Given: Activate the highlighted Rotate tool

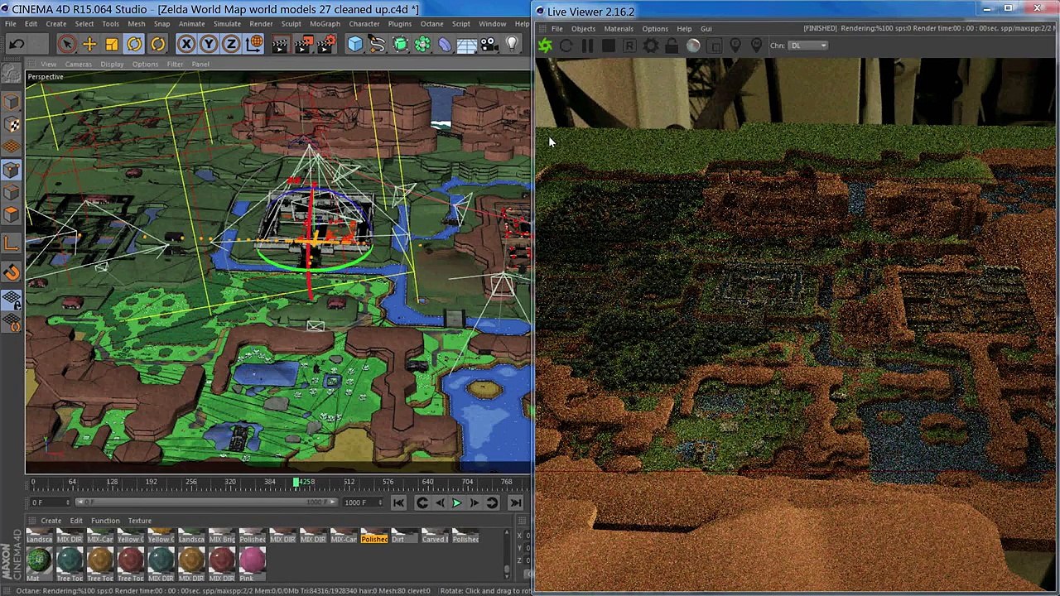Looking at the screenshot, I should pyautogui.click(x=134, y=45).
